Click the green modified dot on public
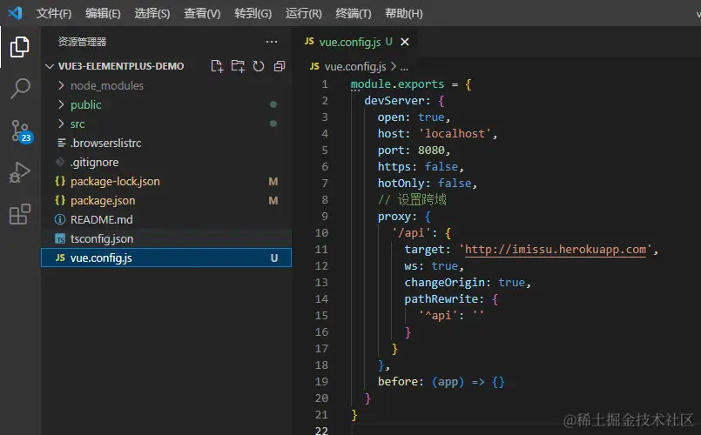 pos(273,104)
